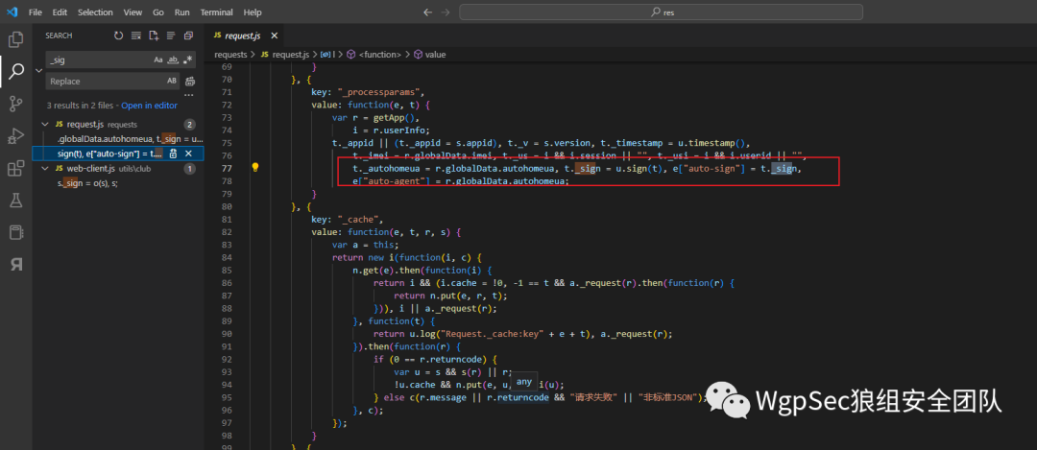Image resolution: width=1037 pixels, height=450 pixels.
Task: Open the Help menu
Action: pyautogui.click(x=253, y=12)
